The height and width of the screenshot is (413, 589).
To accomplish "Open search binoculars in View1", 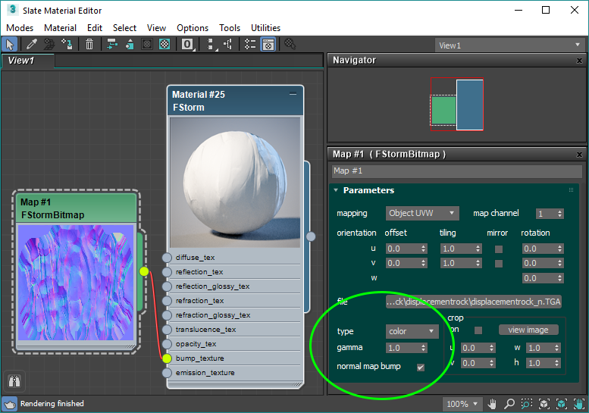I will click(14, 381).
